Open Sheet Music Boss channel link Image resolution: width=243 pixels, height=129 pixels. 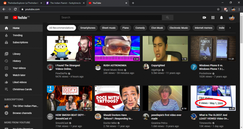[x=113, y=70]
